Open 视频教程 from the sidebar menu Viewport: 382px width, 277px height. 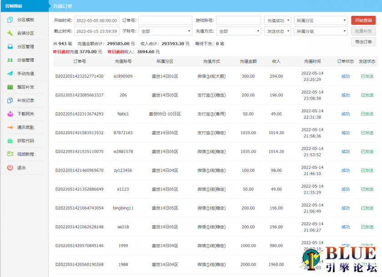point(25,154)
